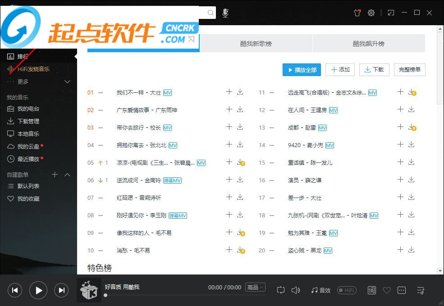Click the new playlist plus next to 自建歌单
This screenshot has width=444, height=306.
click(x=55, y=175)
